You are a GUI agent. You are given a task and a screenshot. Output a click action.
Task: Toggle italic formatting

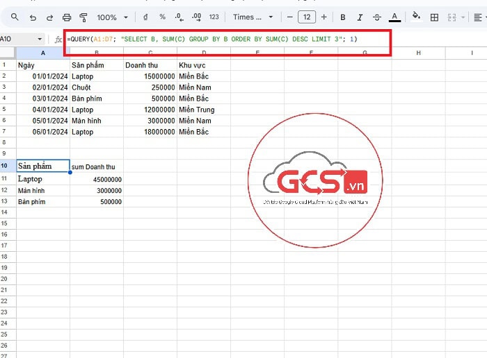(360, 17)
